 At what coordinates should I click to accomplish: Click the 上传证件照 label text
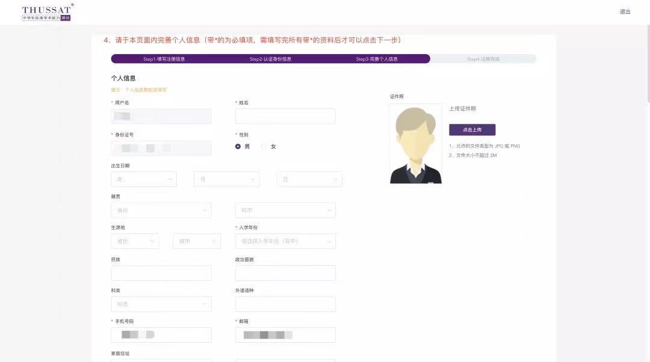[x=462, y=108]
